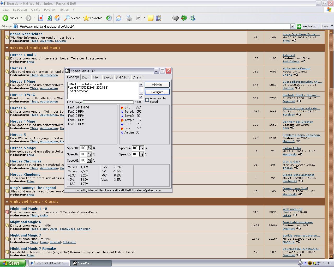Click the Speed01 percentage spinner
Screen dimensions: 334x267
pyautogui.click(x=90, y=148)
